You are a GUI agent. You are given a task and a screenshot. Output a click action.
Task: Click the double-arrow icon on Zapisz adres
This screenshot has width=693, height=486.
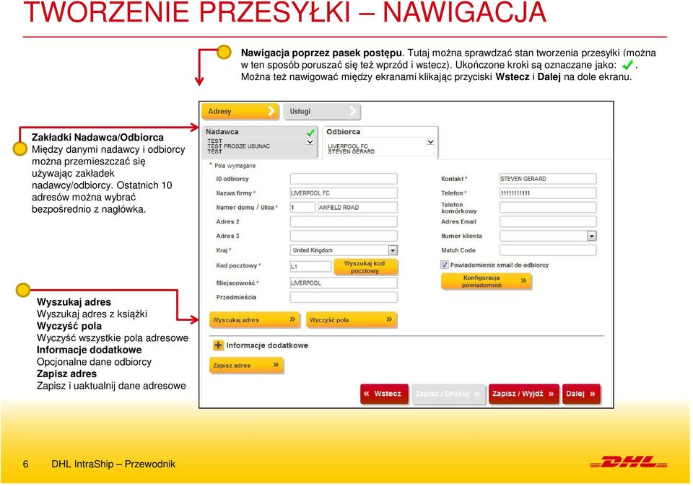click(276, 365)
